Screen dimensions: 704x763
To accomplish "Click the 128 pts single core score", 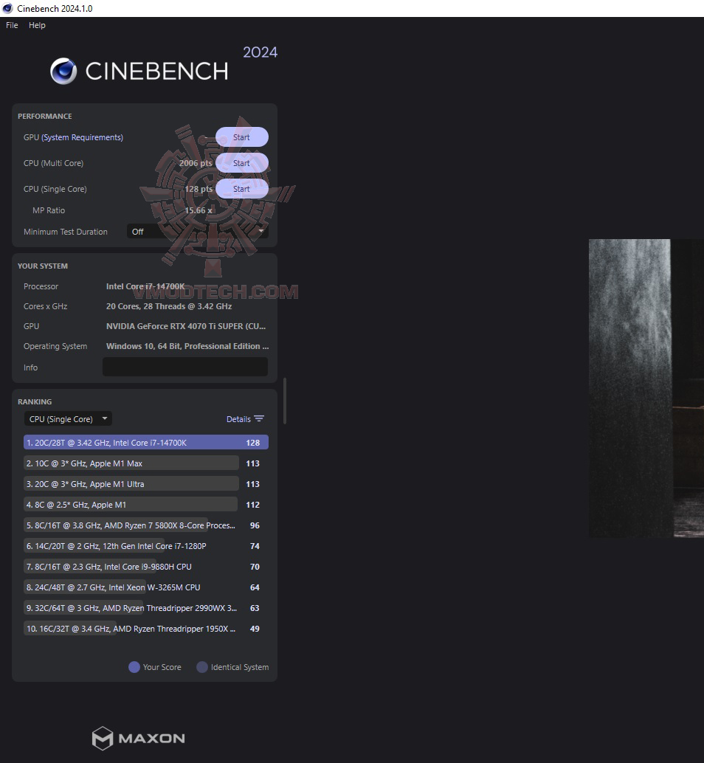I will [199, 189].
